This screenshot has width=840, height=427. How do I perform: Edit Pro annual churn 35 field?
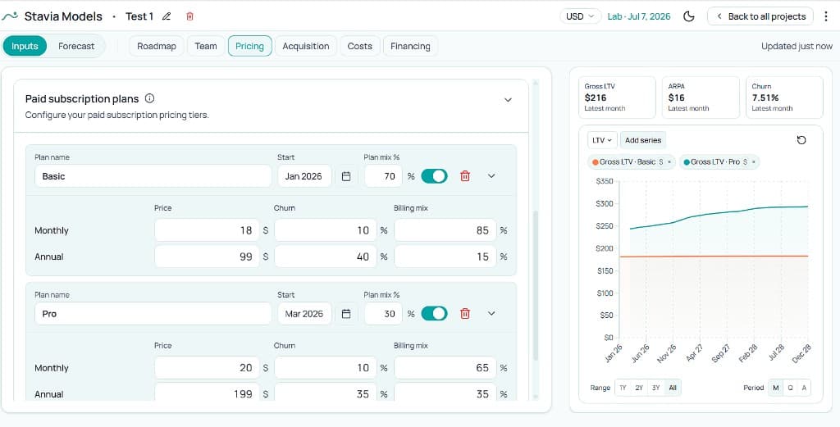click(x=326, y=393)
